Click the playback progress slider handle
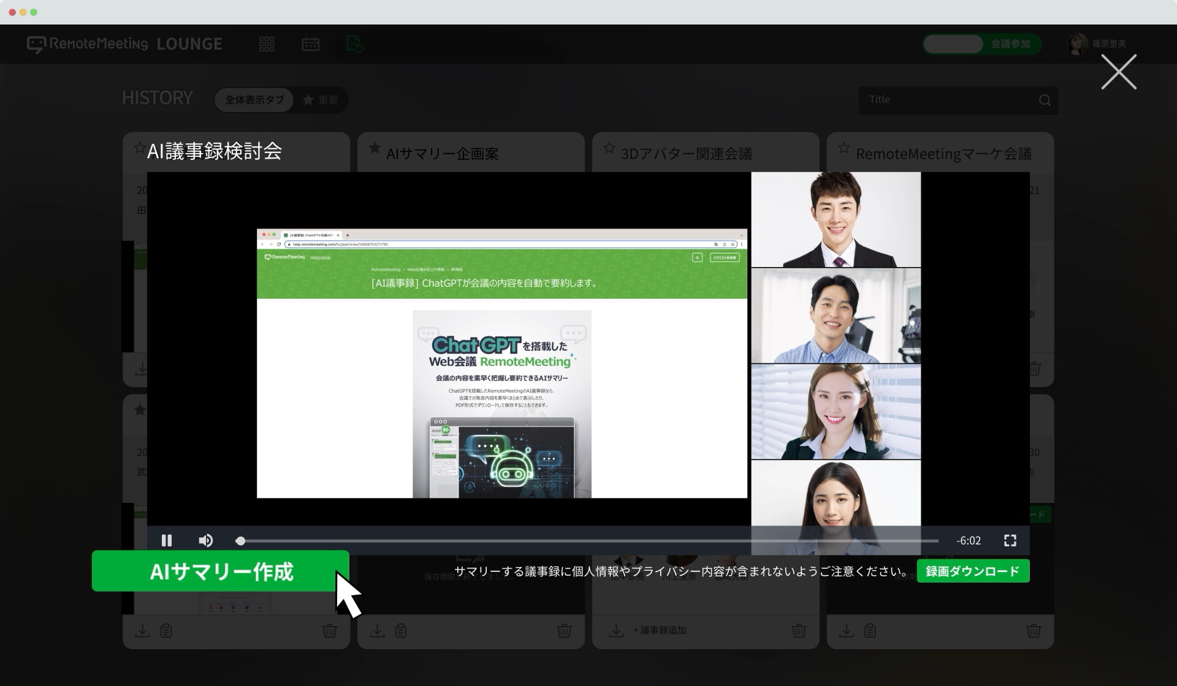This screenshot has width=1177, height=686. (x=240, y=541)
